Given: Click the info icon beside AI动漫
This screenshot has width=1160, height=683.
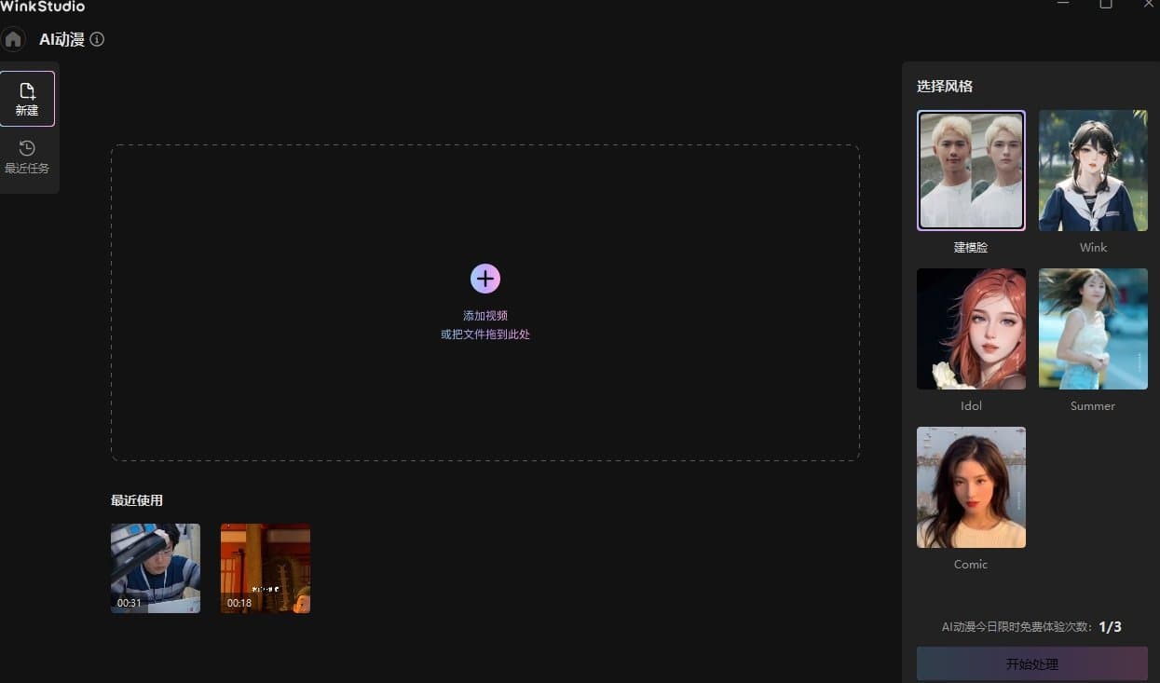Looking at the screenshot, I should tap(97, 40).
